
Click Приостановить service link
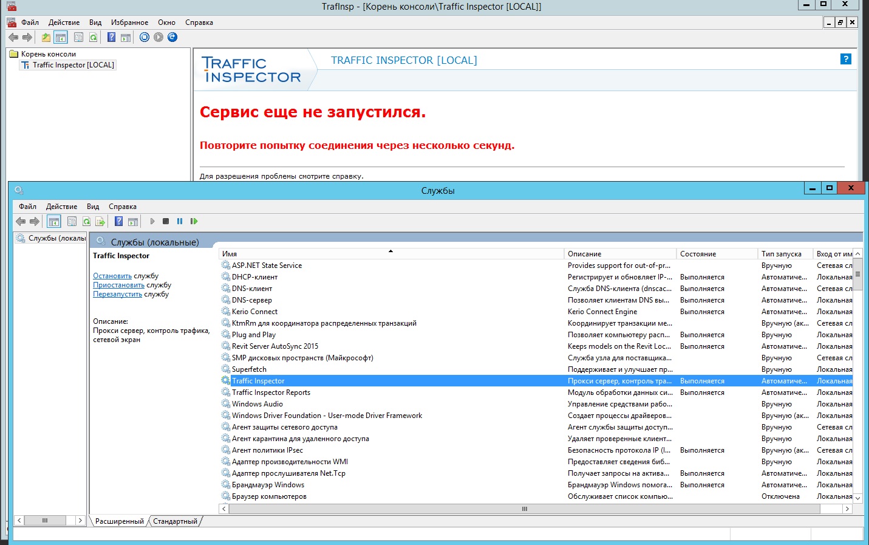tap(118, 285)
